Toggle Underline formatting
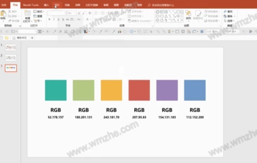Screen dimensions: 257x163 click(58, 19)
